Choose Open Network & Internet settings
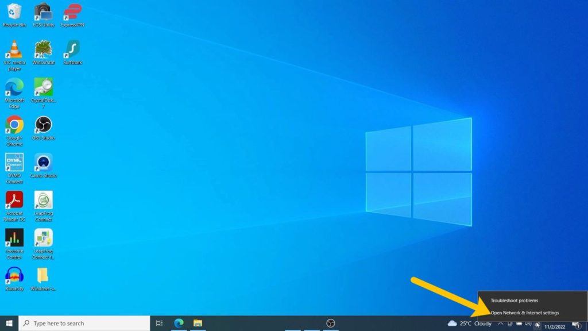The image size is (588, 331). 532,313
